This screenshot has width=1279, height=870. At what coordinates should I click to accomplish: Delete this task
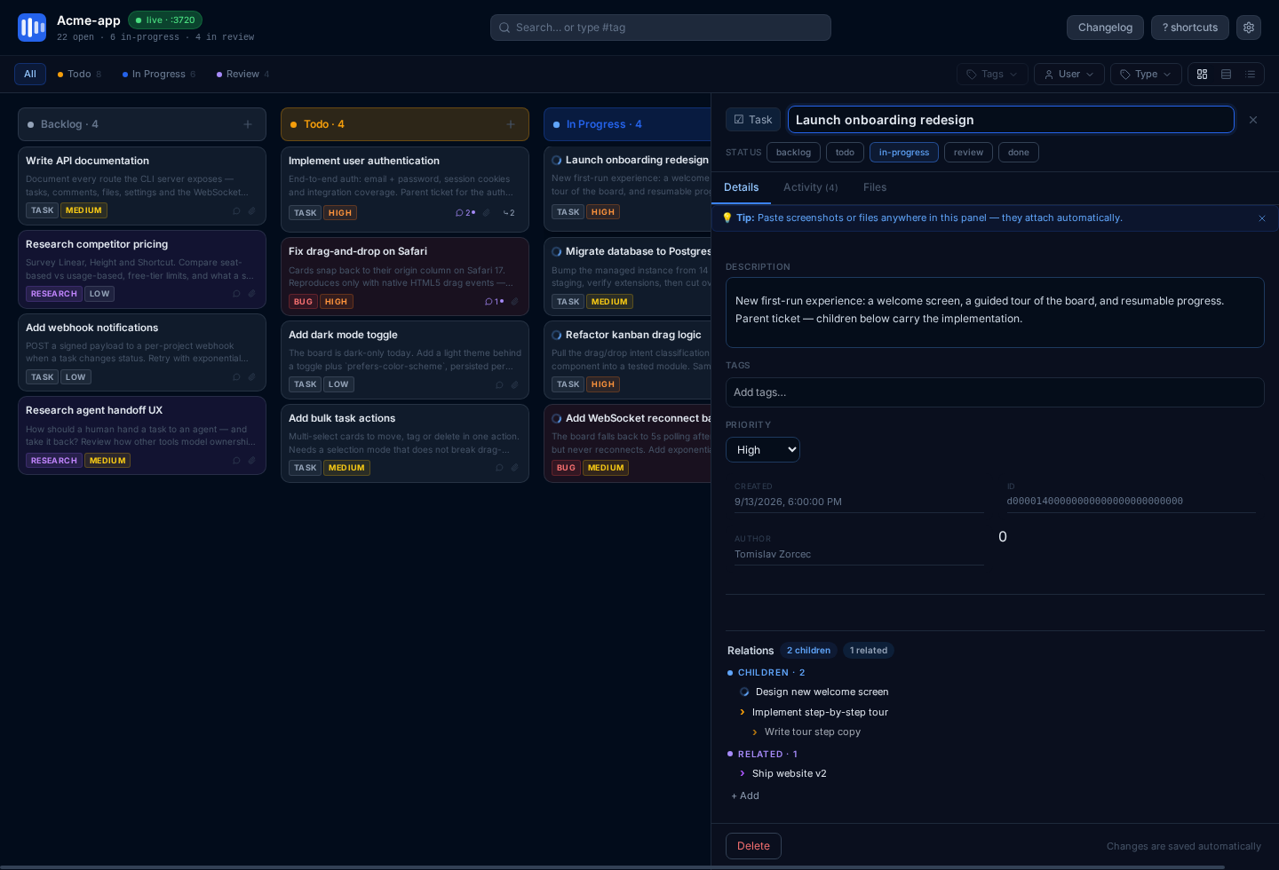click(x=753, y=846)
